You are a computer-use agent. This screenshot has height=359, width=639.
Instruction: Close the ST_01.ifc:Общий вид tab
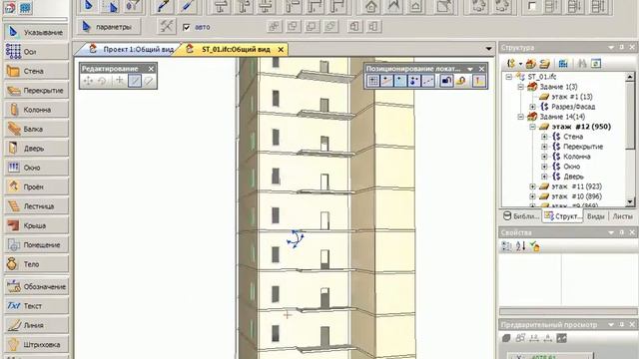coord(281,49)
